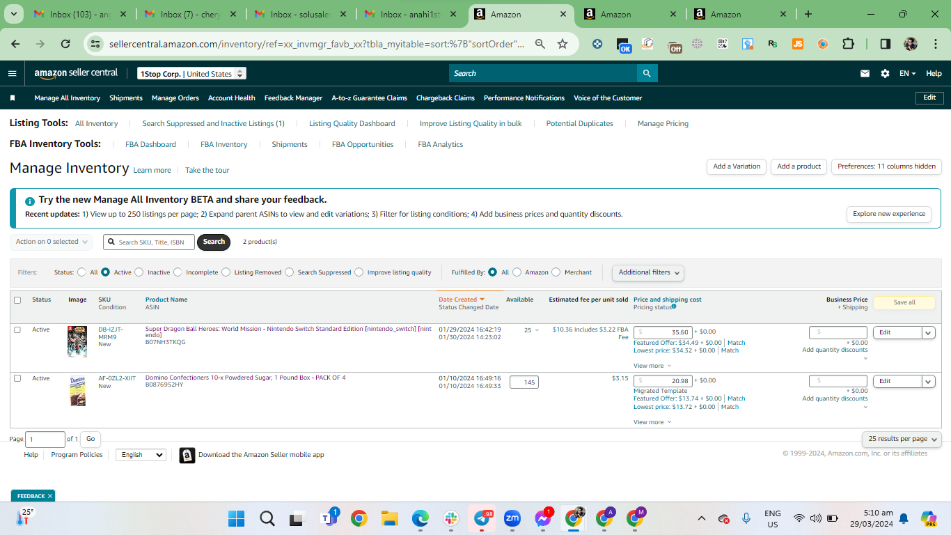Open the Chrome extensions puzzle icon
951x535 pixels.
click(848, 44)
